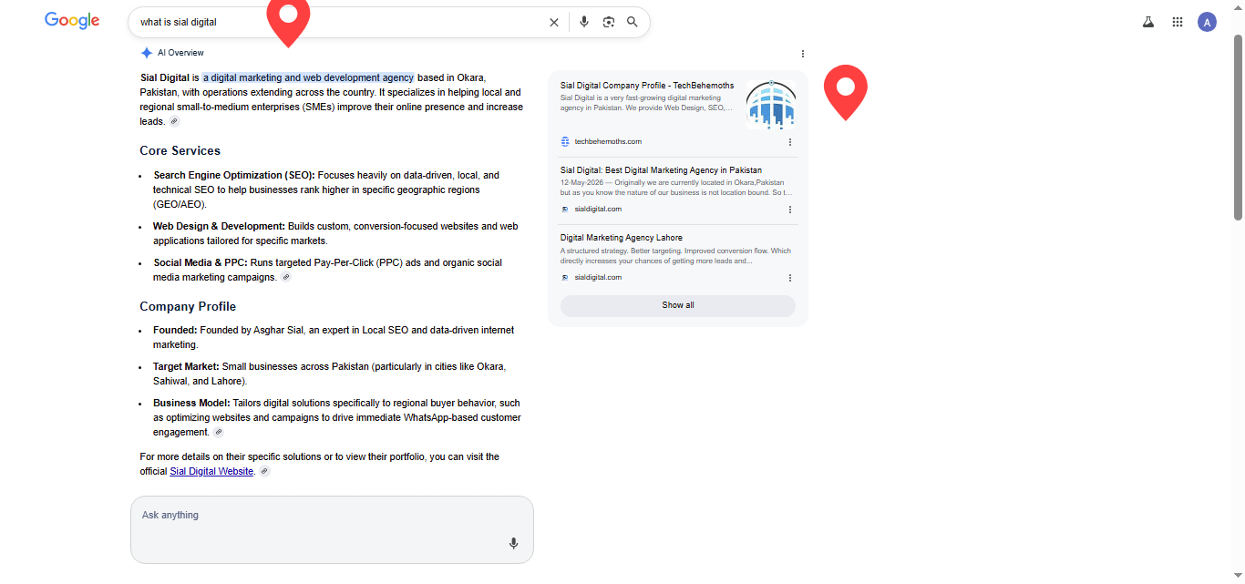Click the search box query text
1245x584 pixels.
coord(179,22)
